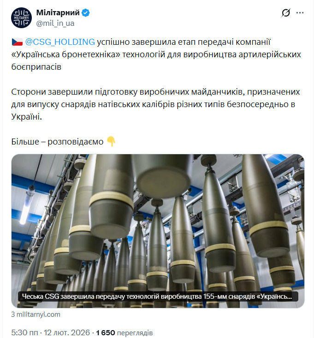Image resolution: width=314 pixels, height=338 pixels.
Task: Click the tweet's first paragraph text
Action: click(156, 54)
